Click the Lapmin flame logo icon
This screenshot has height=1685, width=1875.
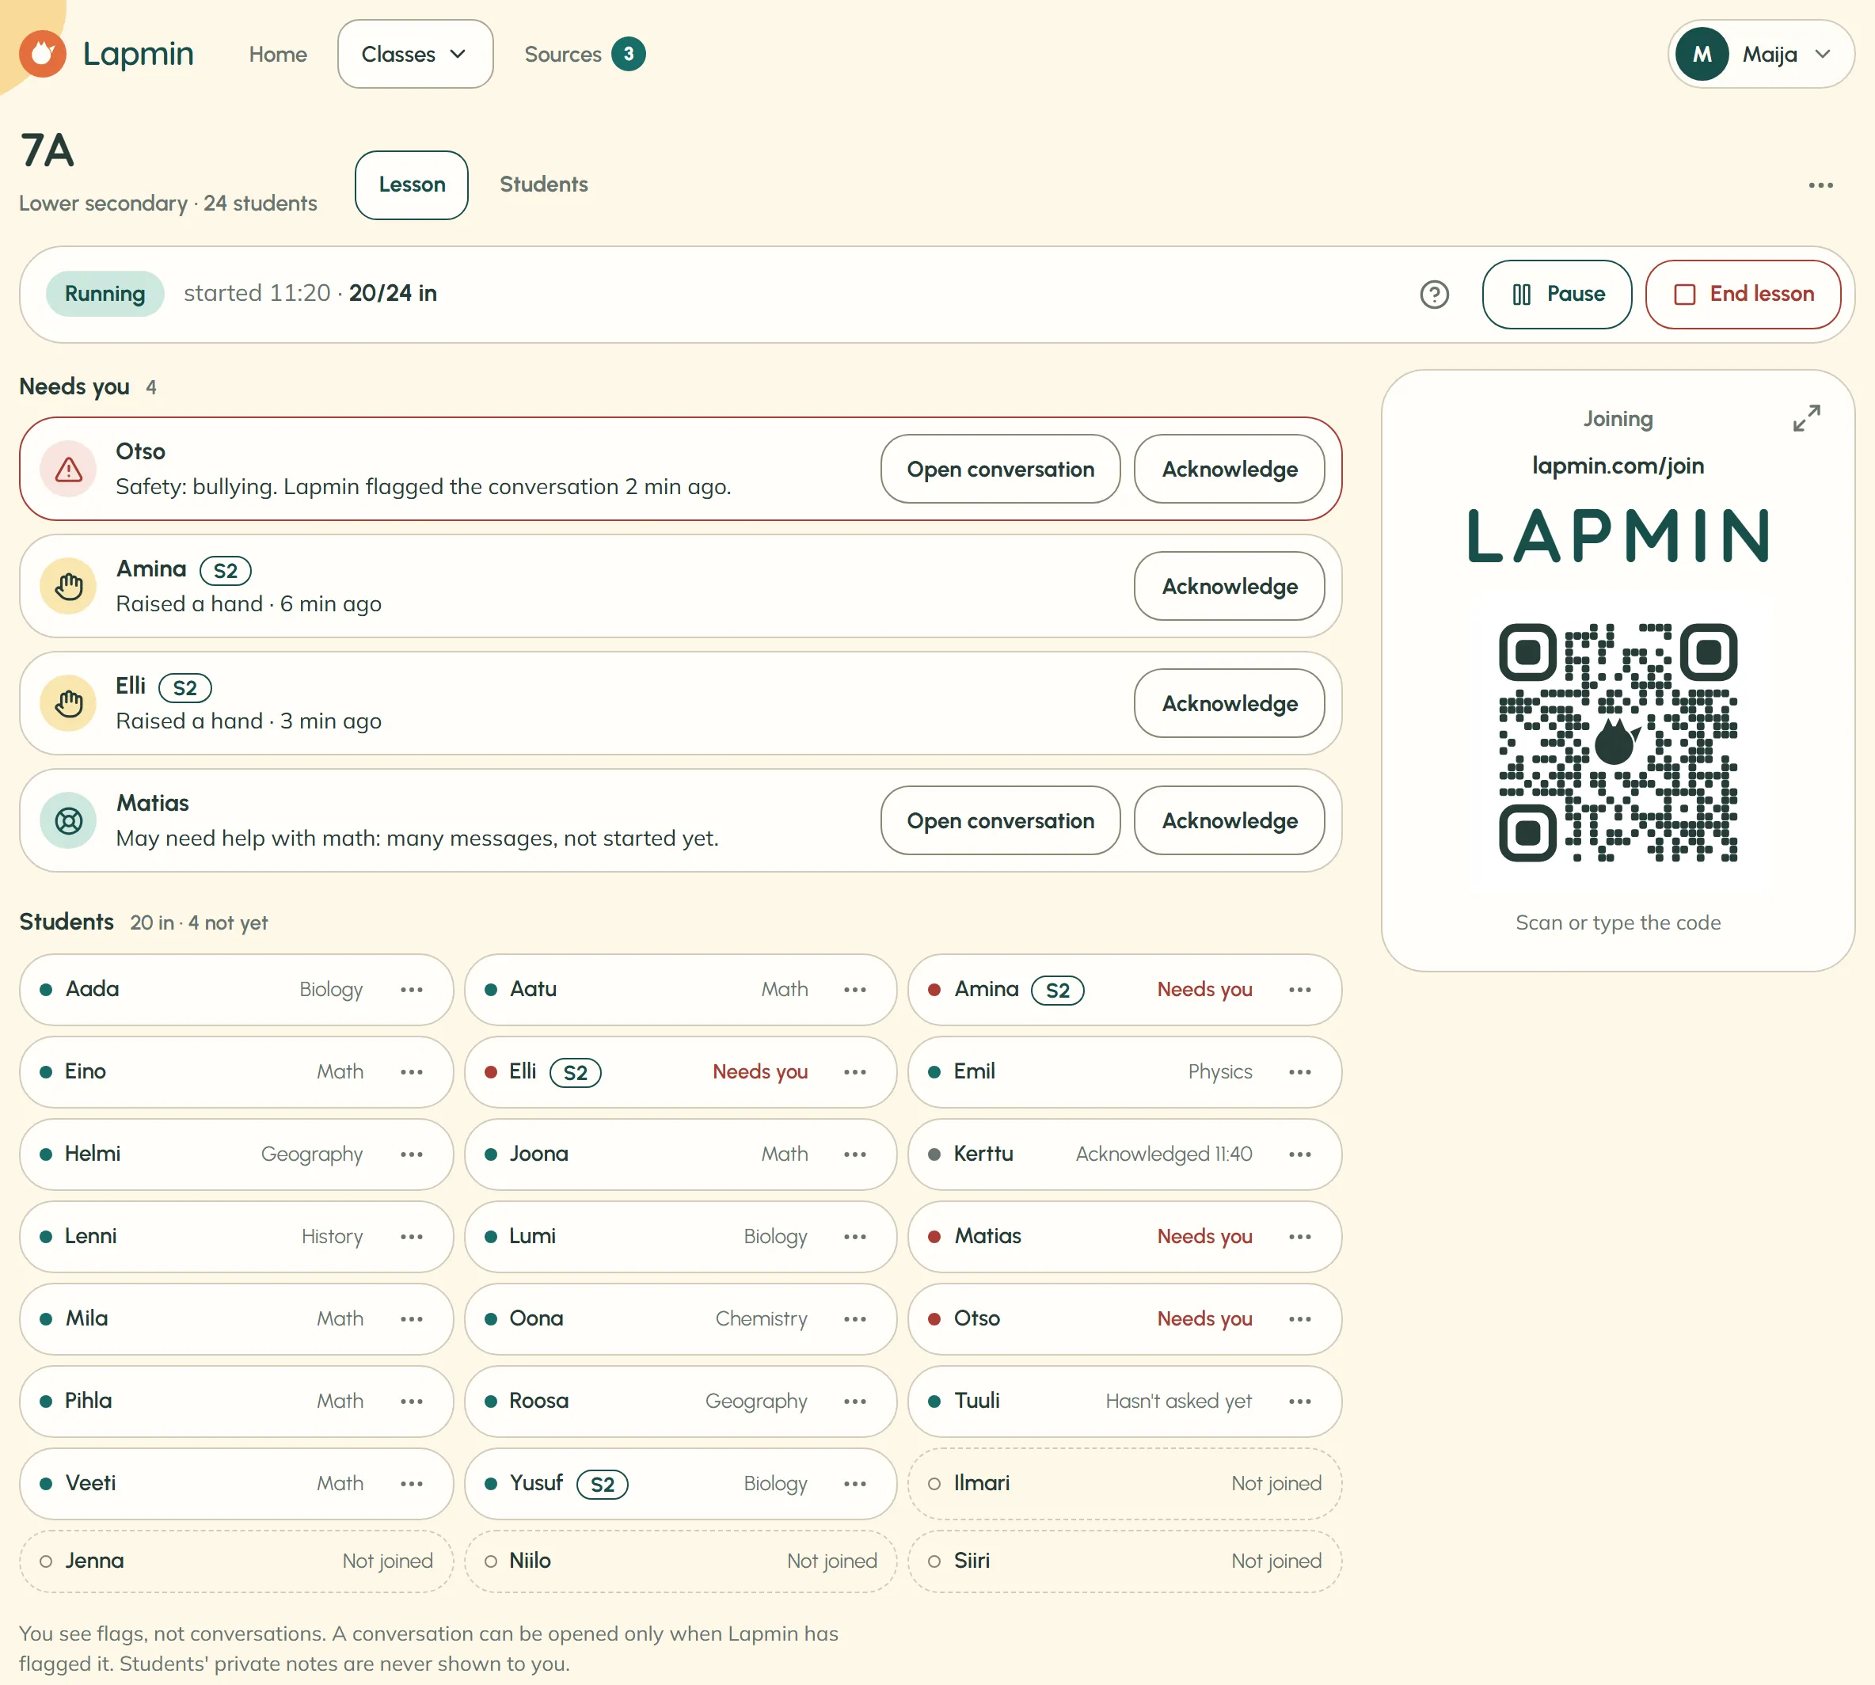coord(43,54)
